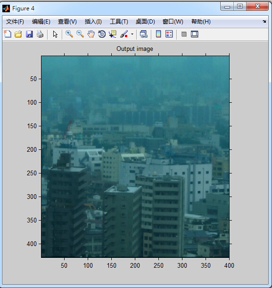Screen dimensions: 272x288
Task: Click the New Figure icon
Action: pyautogui.click(x=8, y=34)
